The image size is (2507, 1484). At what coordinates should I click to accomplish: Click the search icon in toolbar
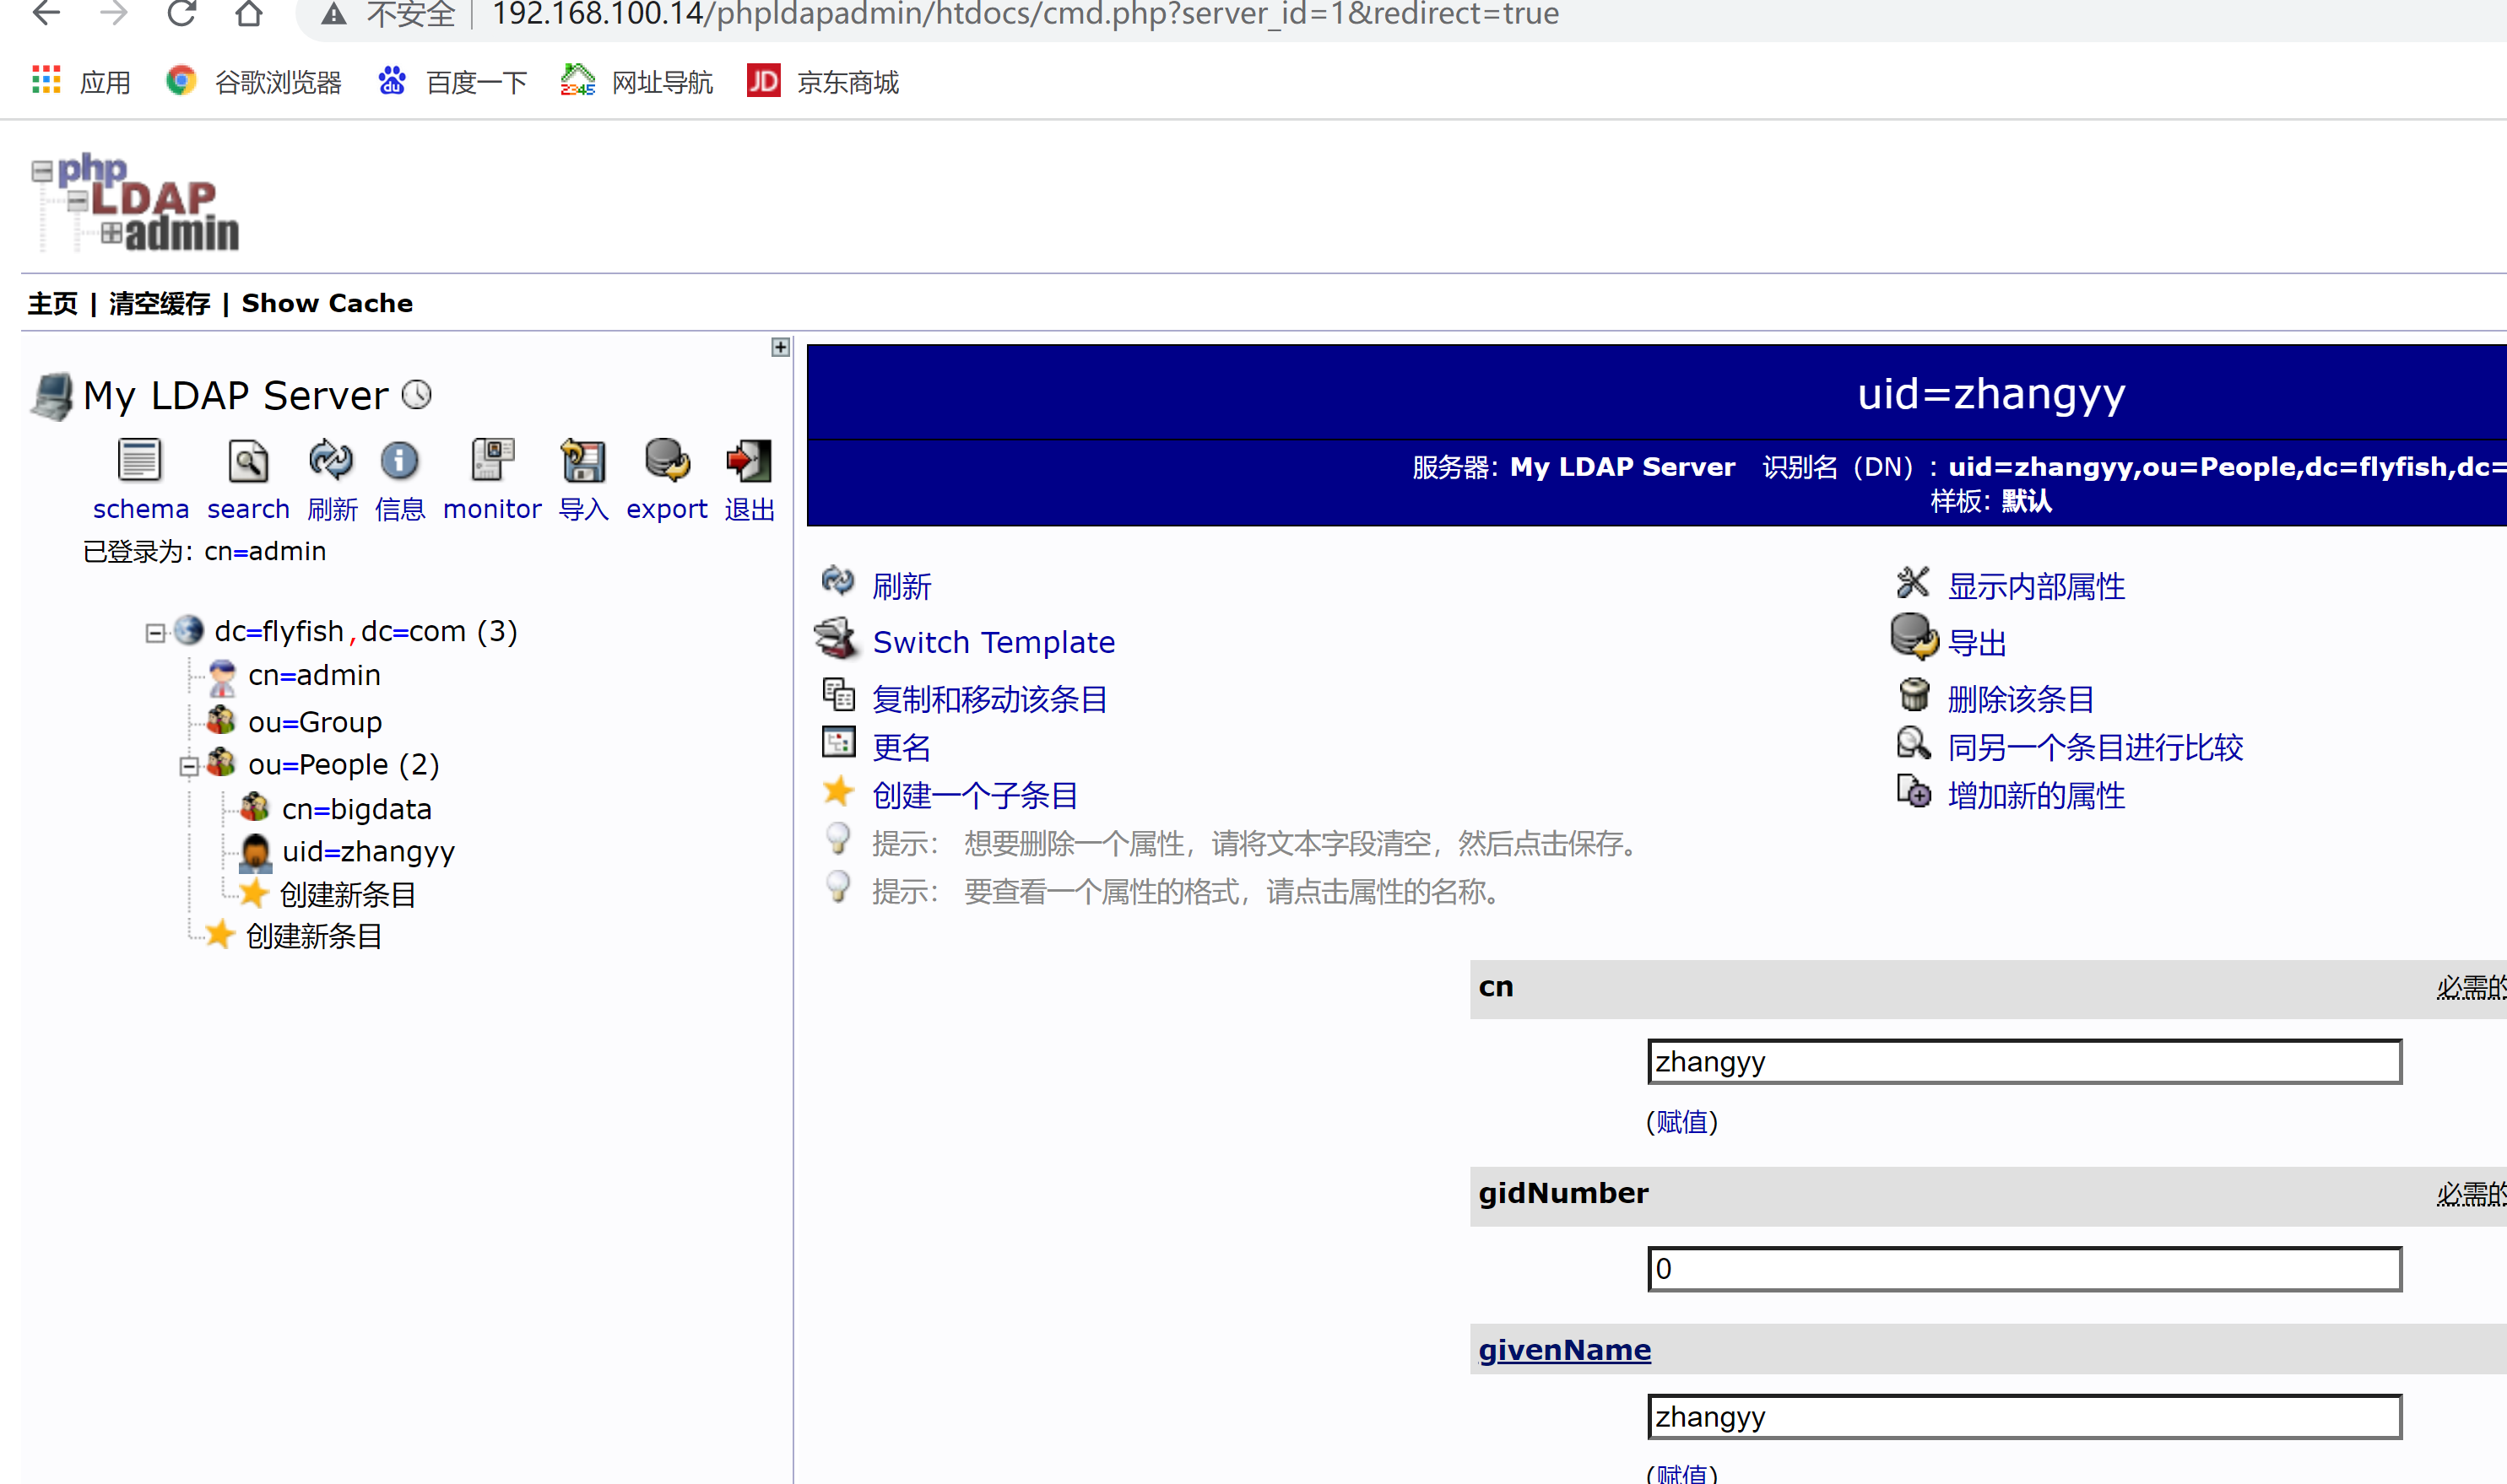pos(247,463)
